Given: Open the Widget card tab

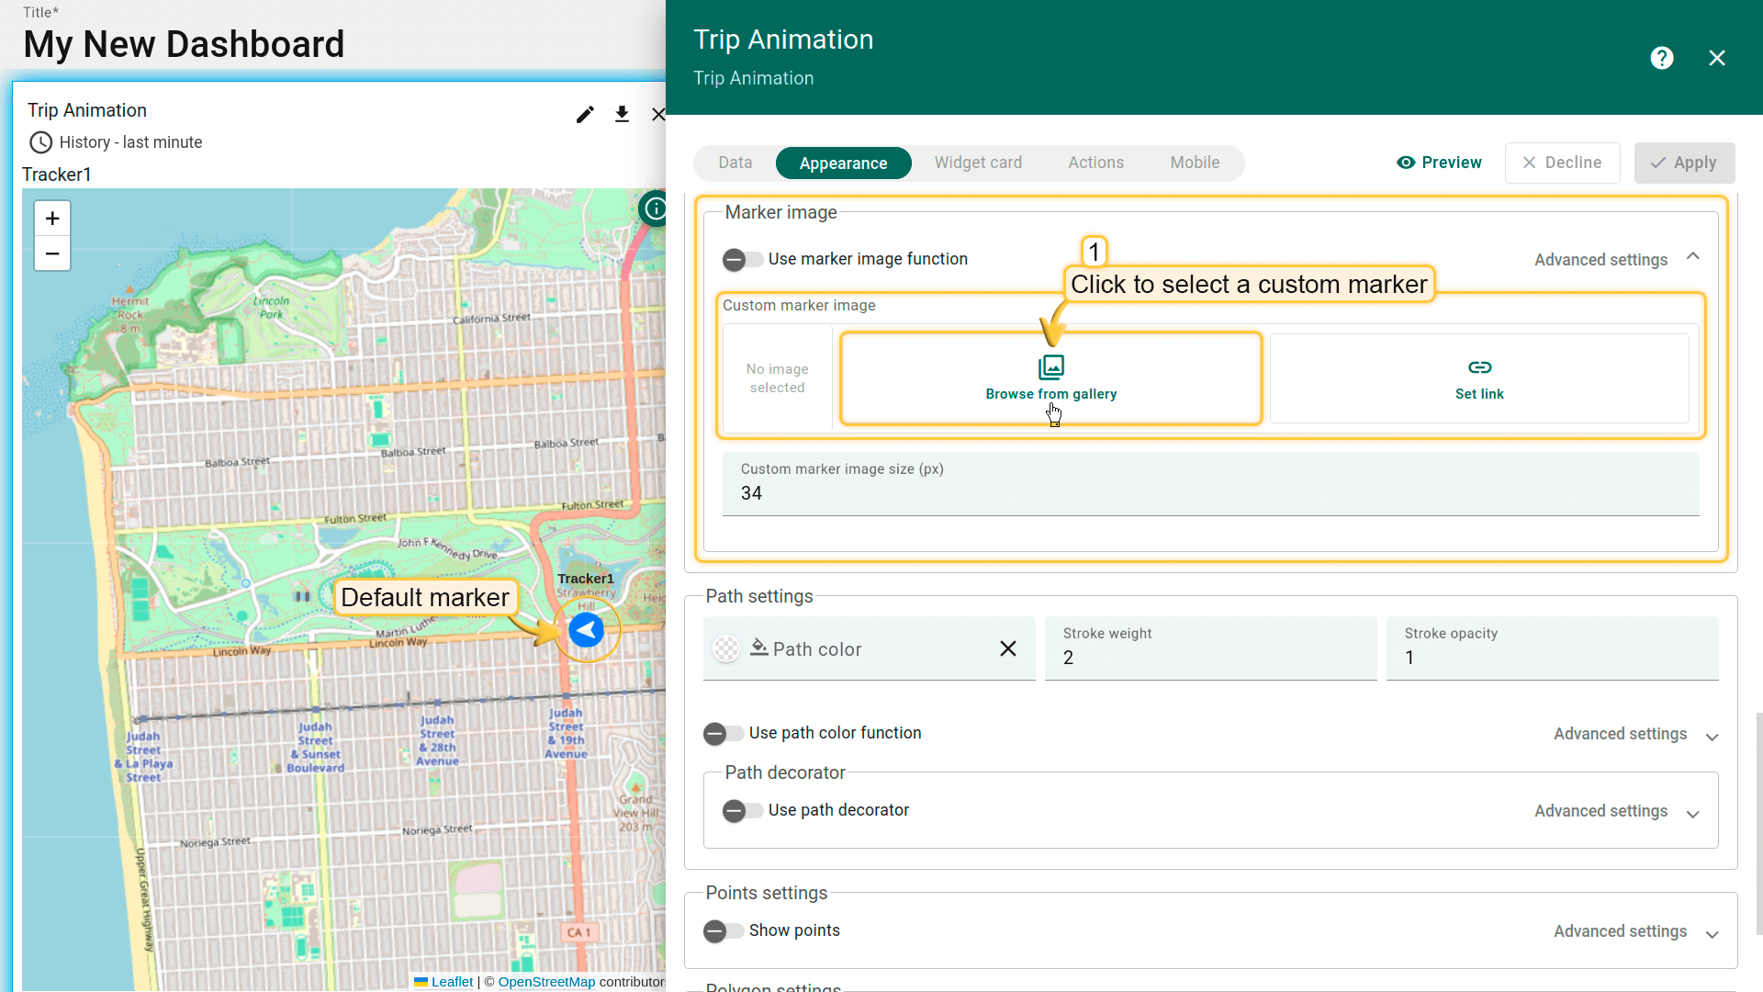Looking at the screenshot, I should tap(978, 163).
